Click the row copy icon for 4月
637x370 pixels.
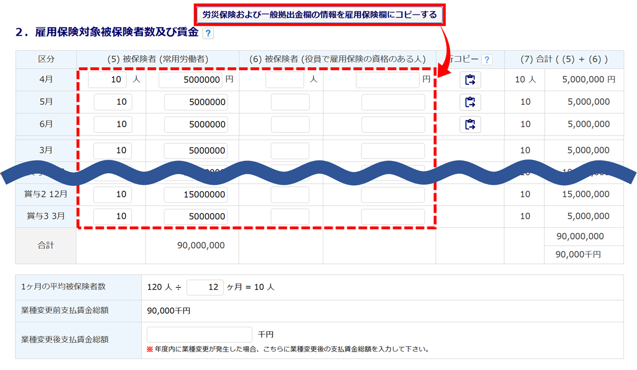click(x=470, y=80)
